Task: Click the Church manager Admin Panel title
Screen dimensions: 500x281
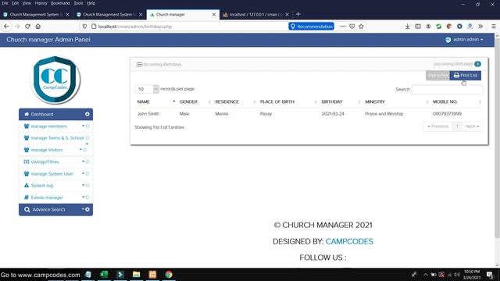Action: [48, 40]
